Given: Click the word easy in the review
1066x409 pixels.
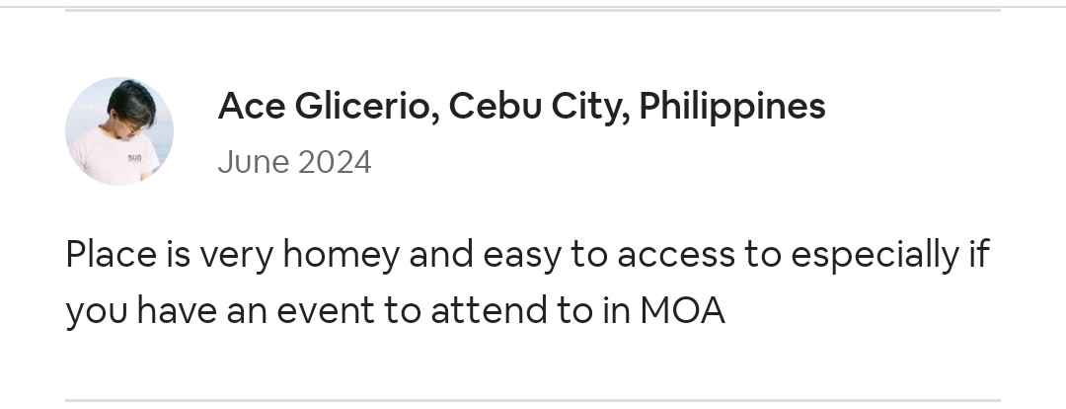Looking at the screenshot, I should pyautogui.click(x=521, y=256).
